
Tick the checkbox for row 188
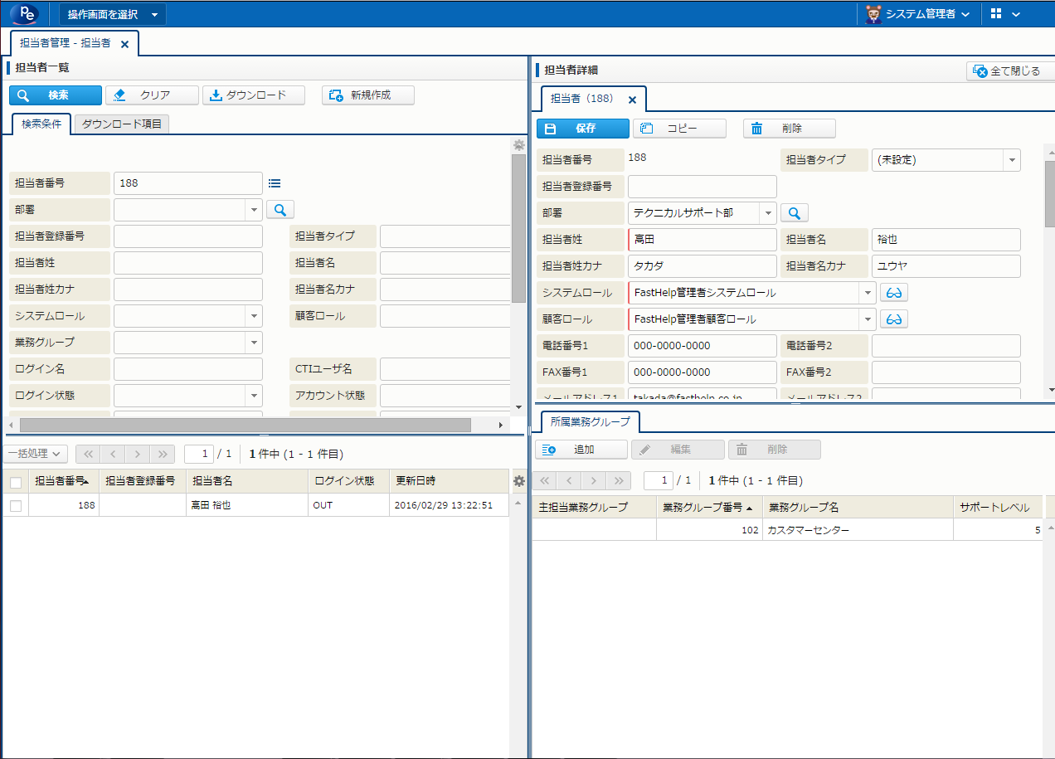pos(16,505)
